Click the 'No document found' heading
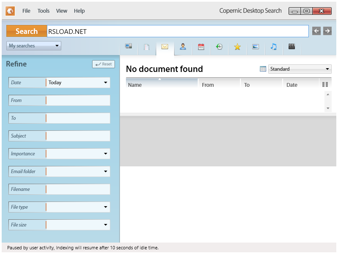This screenshot has height=254, width=338. pos(164,69)
